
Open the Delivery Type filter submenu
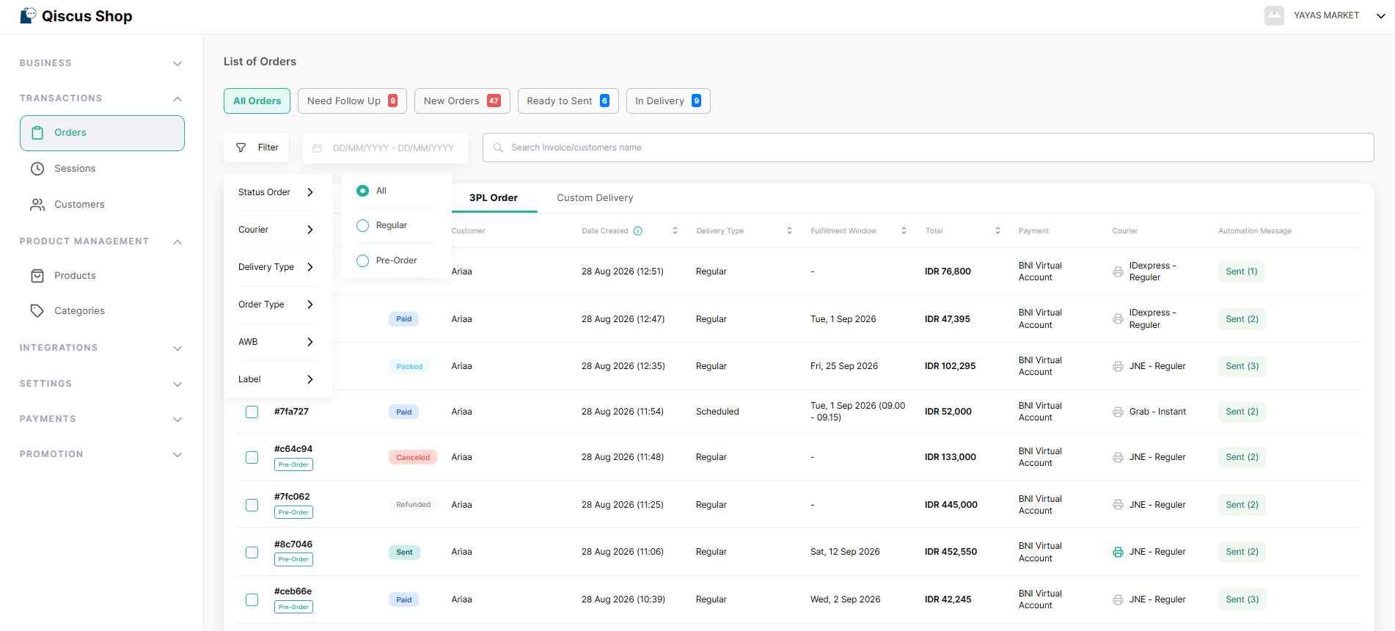pyautogui.click(x=277, y=267)
